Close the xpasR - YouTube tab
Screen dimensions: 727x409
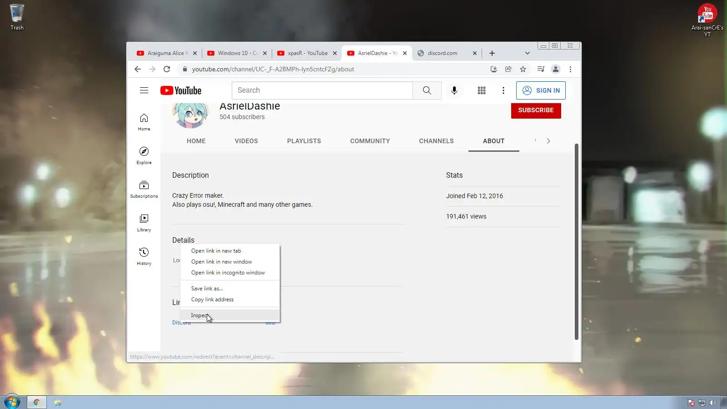[335, 53]
